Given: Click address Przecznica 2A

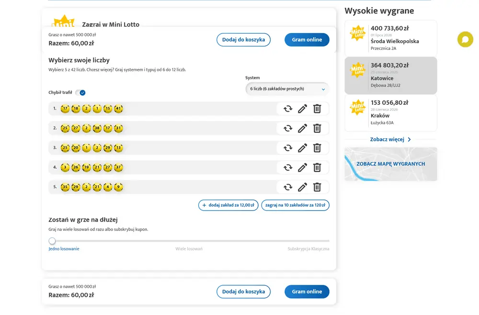Looking at the screenshot, I should click(x=383, y=48).
